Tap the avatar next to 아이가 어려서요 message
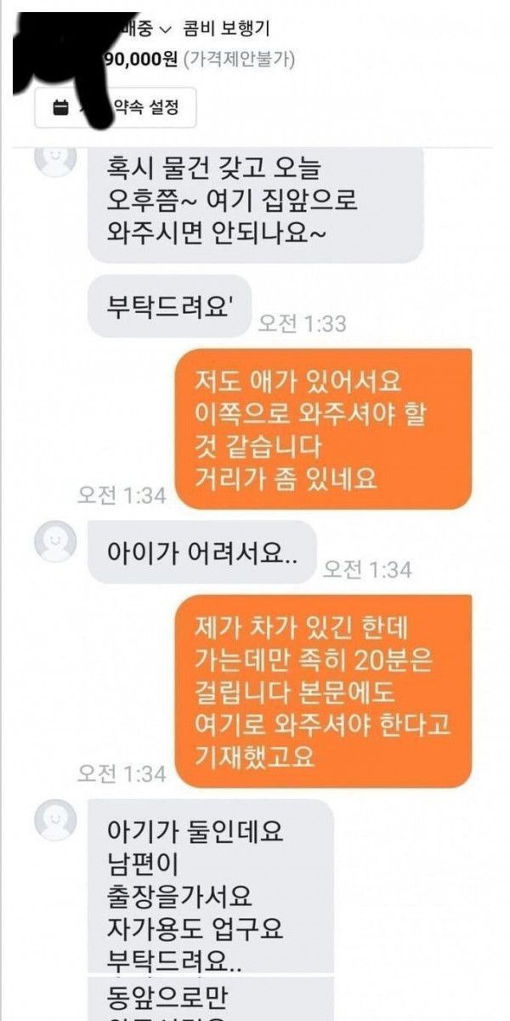This screenshot has height=1021, width=510. (x=56, y=541)
